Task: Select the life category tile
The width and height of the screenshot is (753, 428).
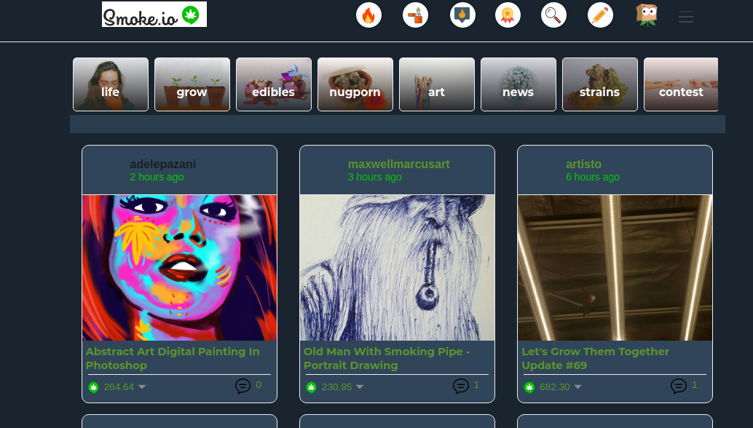Action: tap(111, 84)
